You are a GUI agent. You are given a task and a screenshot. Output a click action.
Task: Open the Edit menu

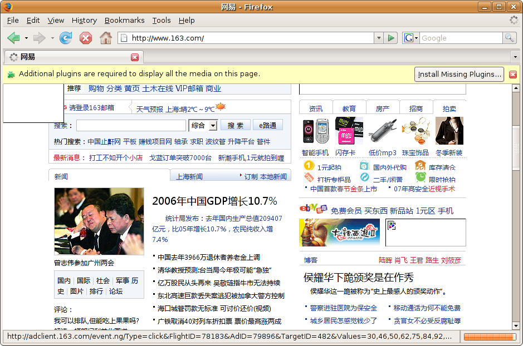click(x=33, y=21)
